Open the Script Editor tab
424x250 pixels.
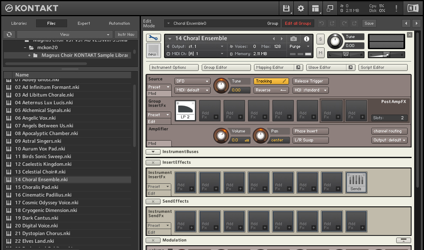pos(383,68)
